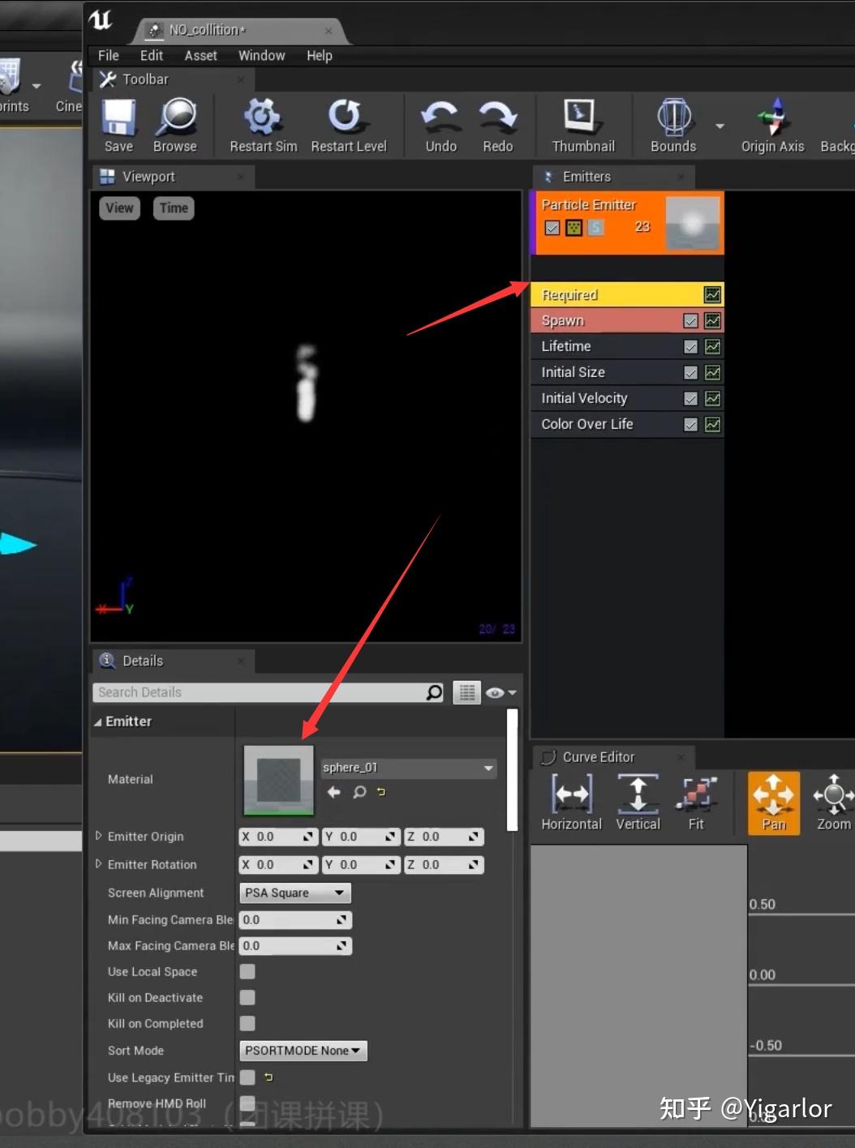Toggle the emitter solo S button

(596, 228)
